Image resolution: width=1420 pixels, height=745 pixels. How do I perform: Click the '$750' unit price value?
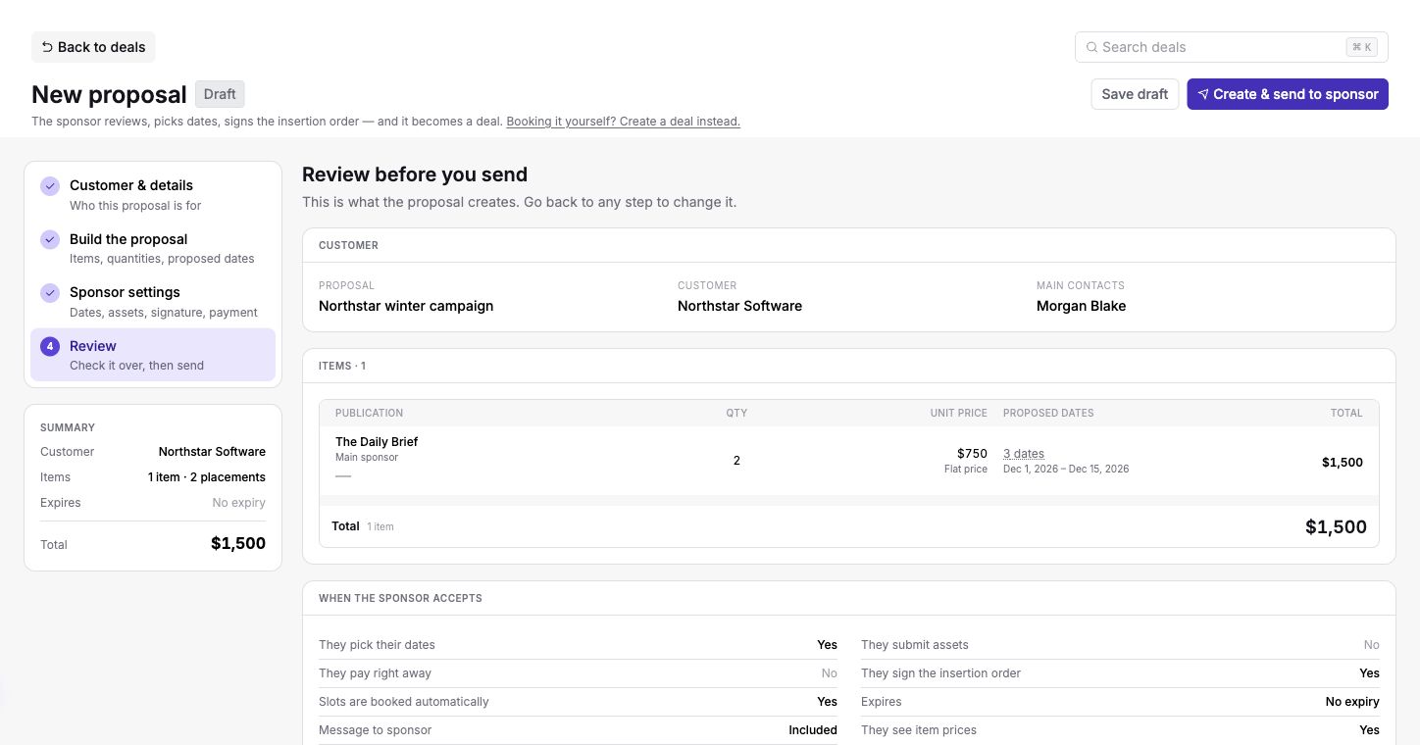[972, 454]
